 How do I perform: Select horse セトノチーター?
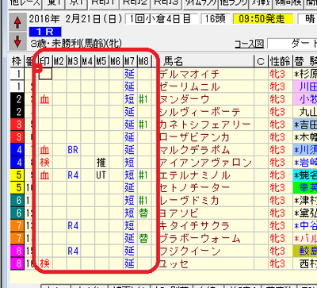click(x=194, y=188)
